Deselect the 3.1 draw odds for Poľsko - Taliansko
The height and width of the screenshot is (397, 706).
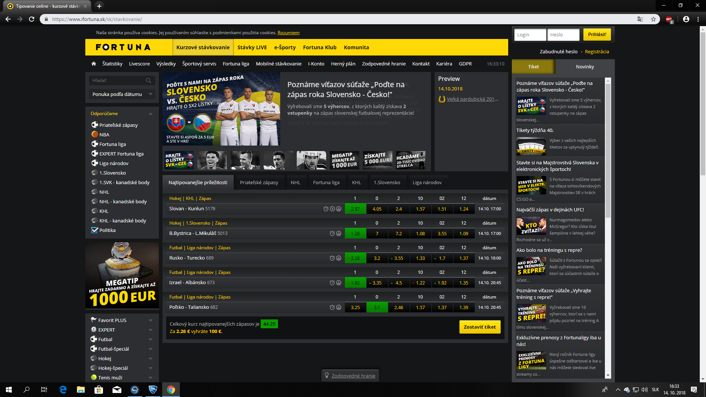[377, 307]
